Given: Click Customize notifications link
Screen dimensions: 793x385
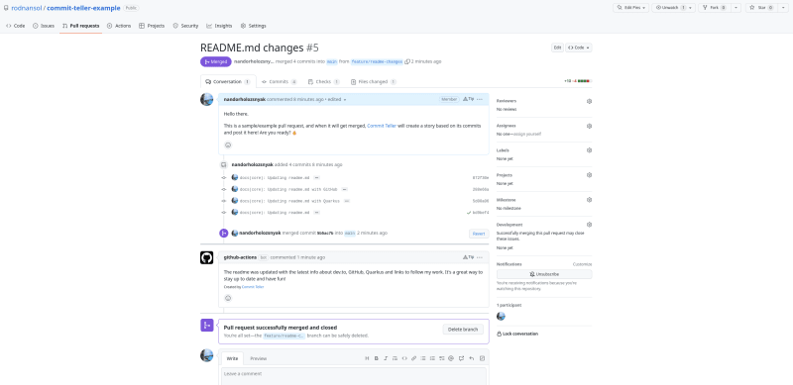Looking at the screenshot, I should click(582, 264).
